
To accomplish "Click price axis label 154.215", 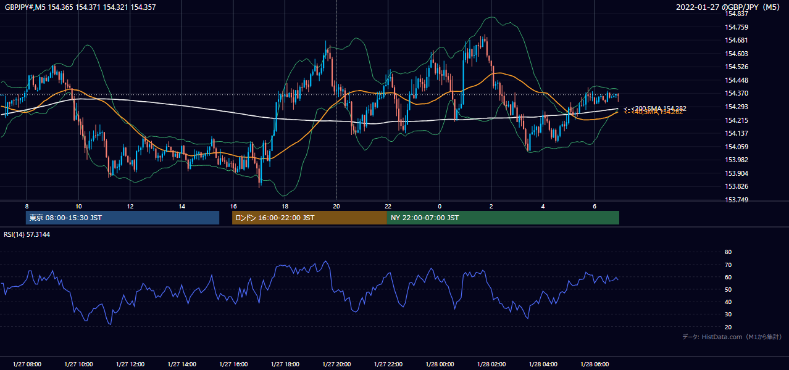I will coord(737,120).
